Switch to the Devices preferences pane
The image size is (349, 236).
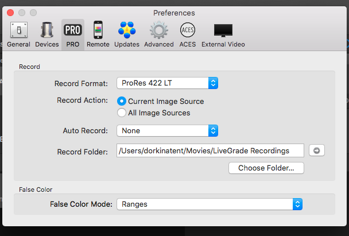coord(46,34)
